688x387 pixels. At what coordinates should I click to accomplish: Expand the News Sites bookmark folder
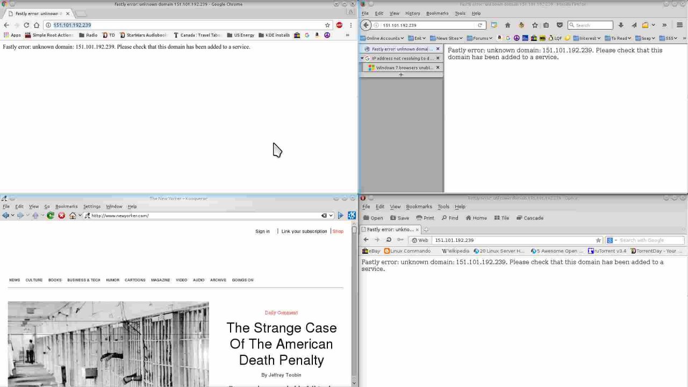(x=446, y=38)
